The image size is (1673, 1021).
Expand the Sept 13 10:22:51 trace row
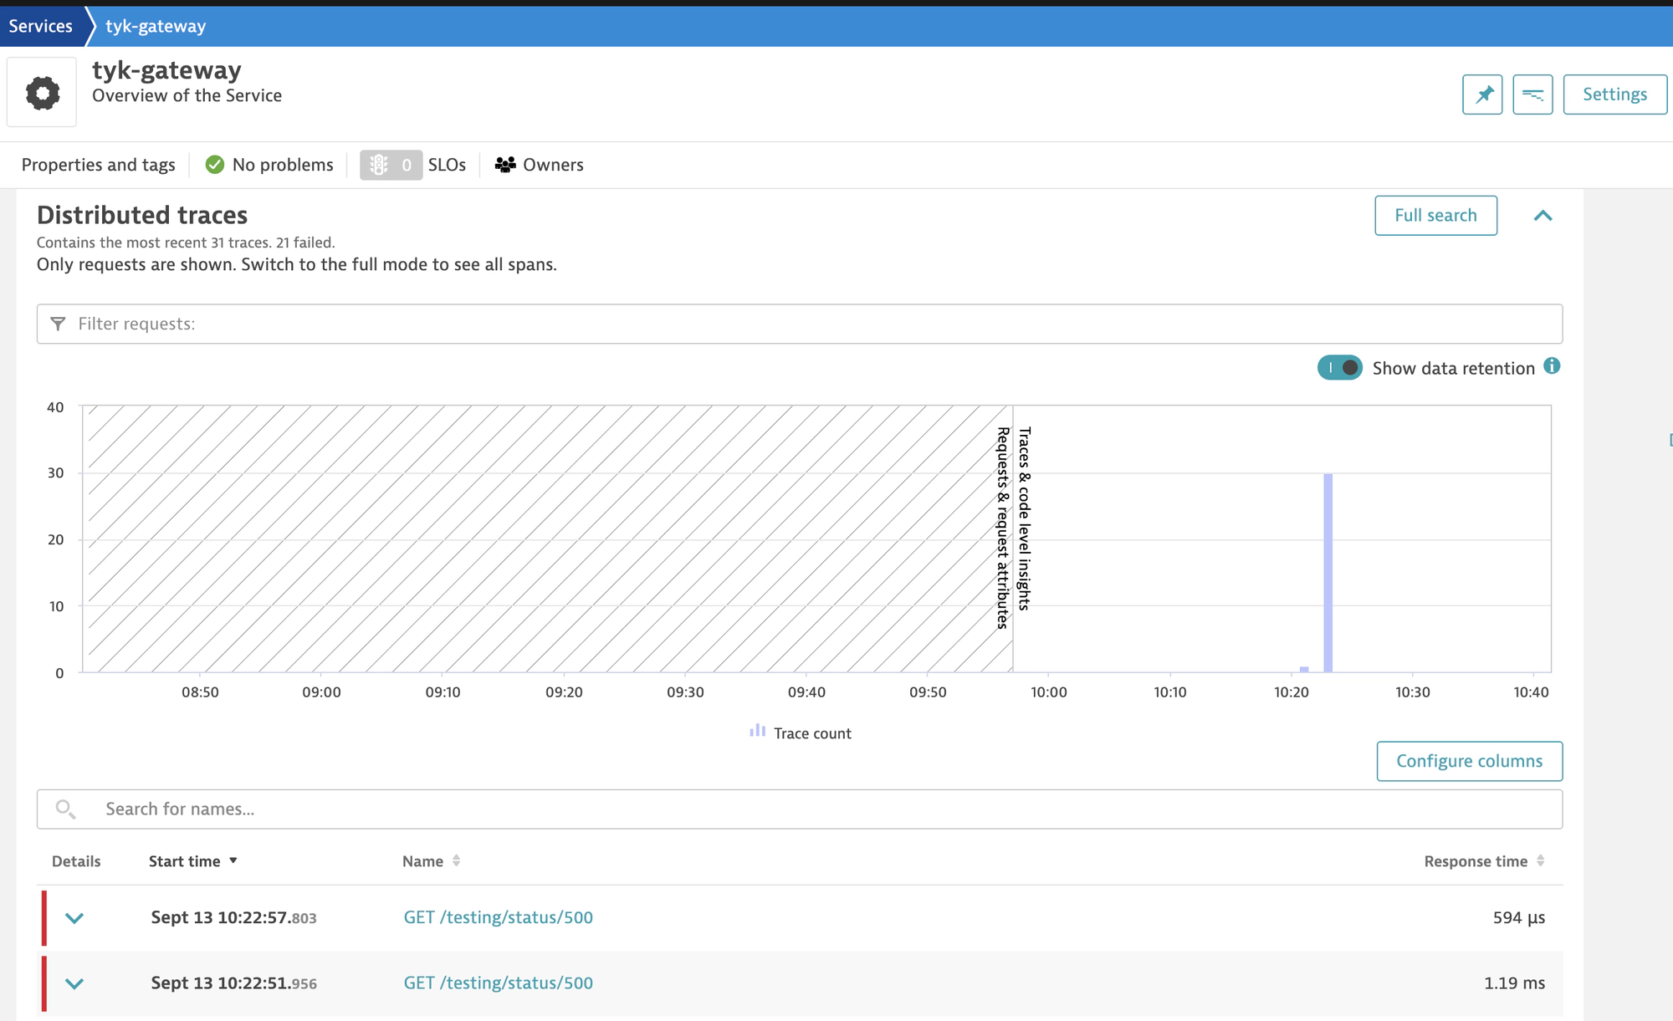75,983
